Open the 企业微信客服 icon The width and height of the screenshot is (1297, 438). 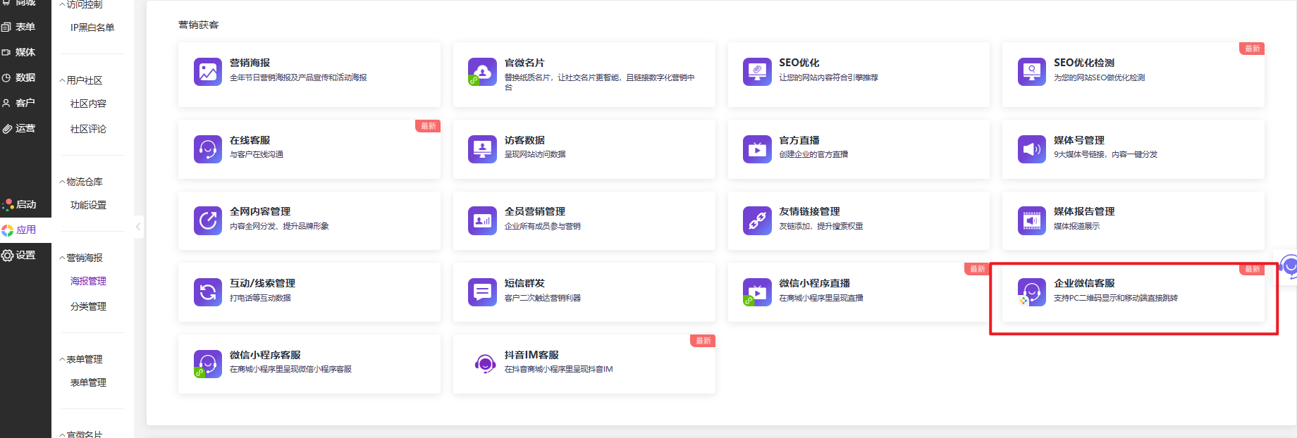[1031, 292]
